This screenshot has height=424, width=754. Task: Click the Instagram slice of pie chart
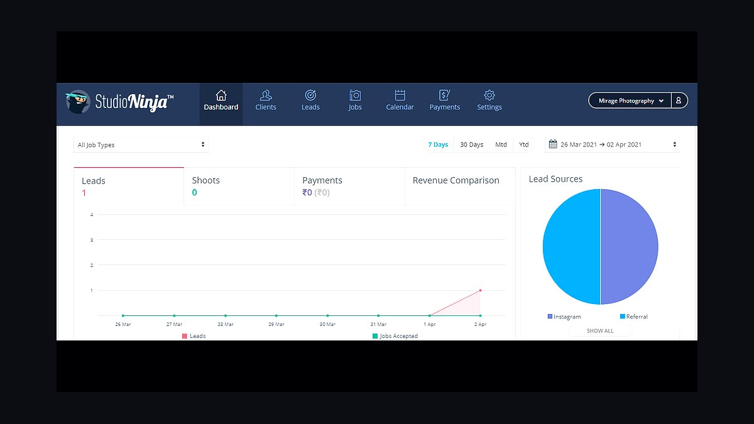630,247
